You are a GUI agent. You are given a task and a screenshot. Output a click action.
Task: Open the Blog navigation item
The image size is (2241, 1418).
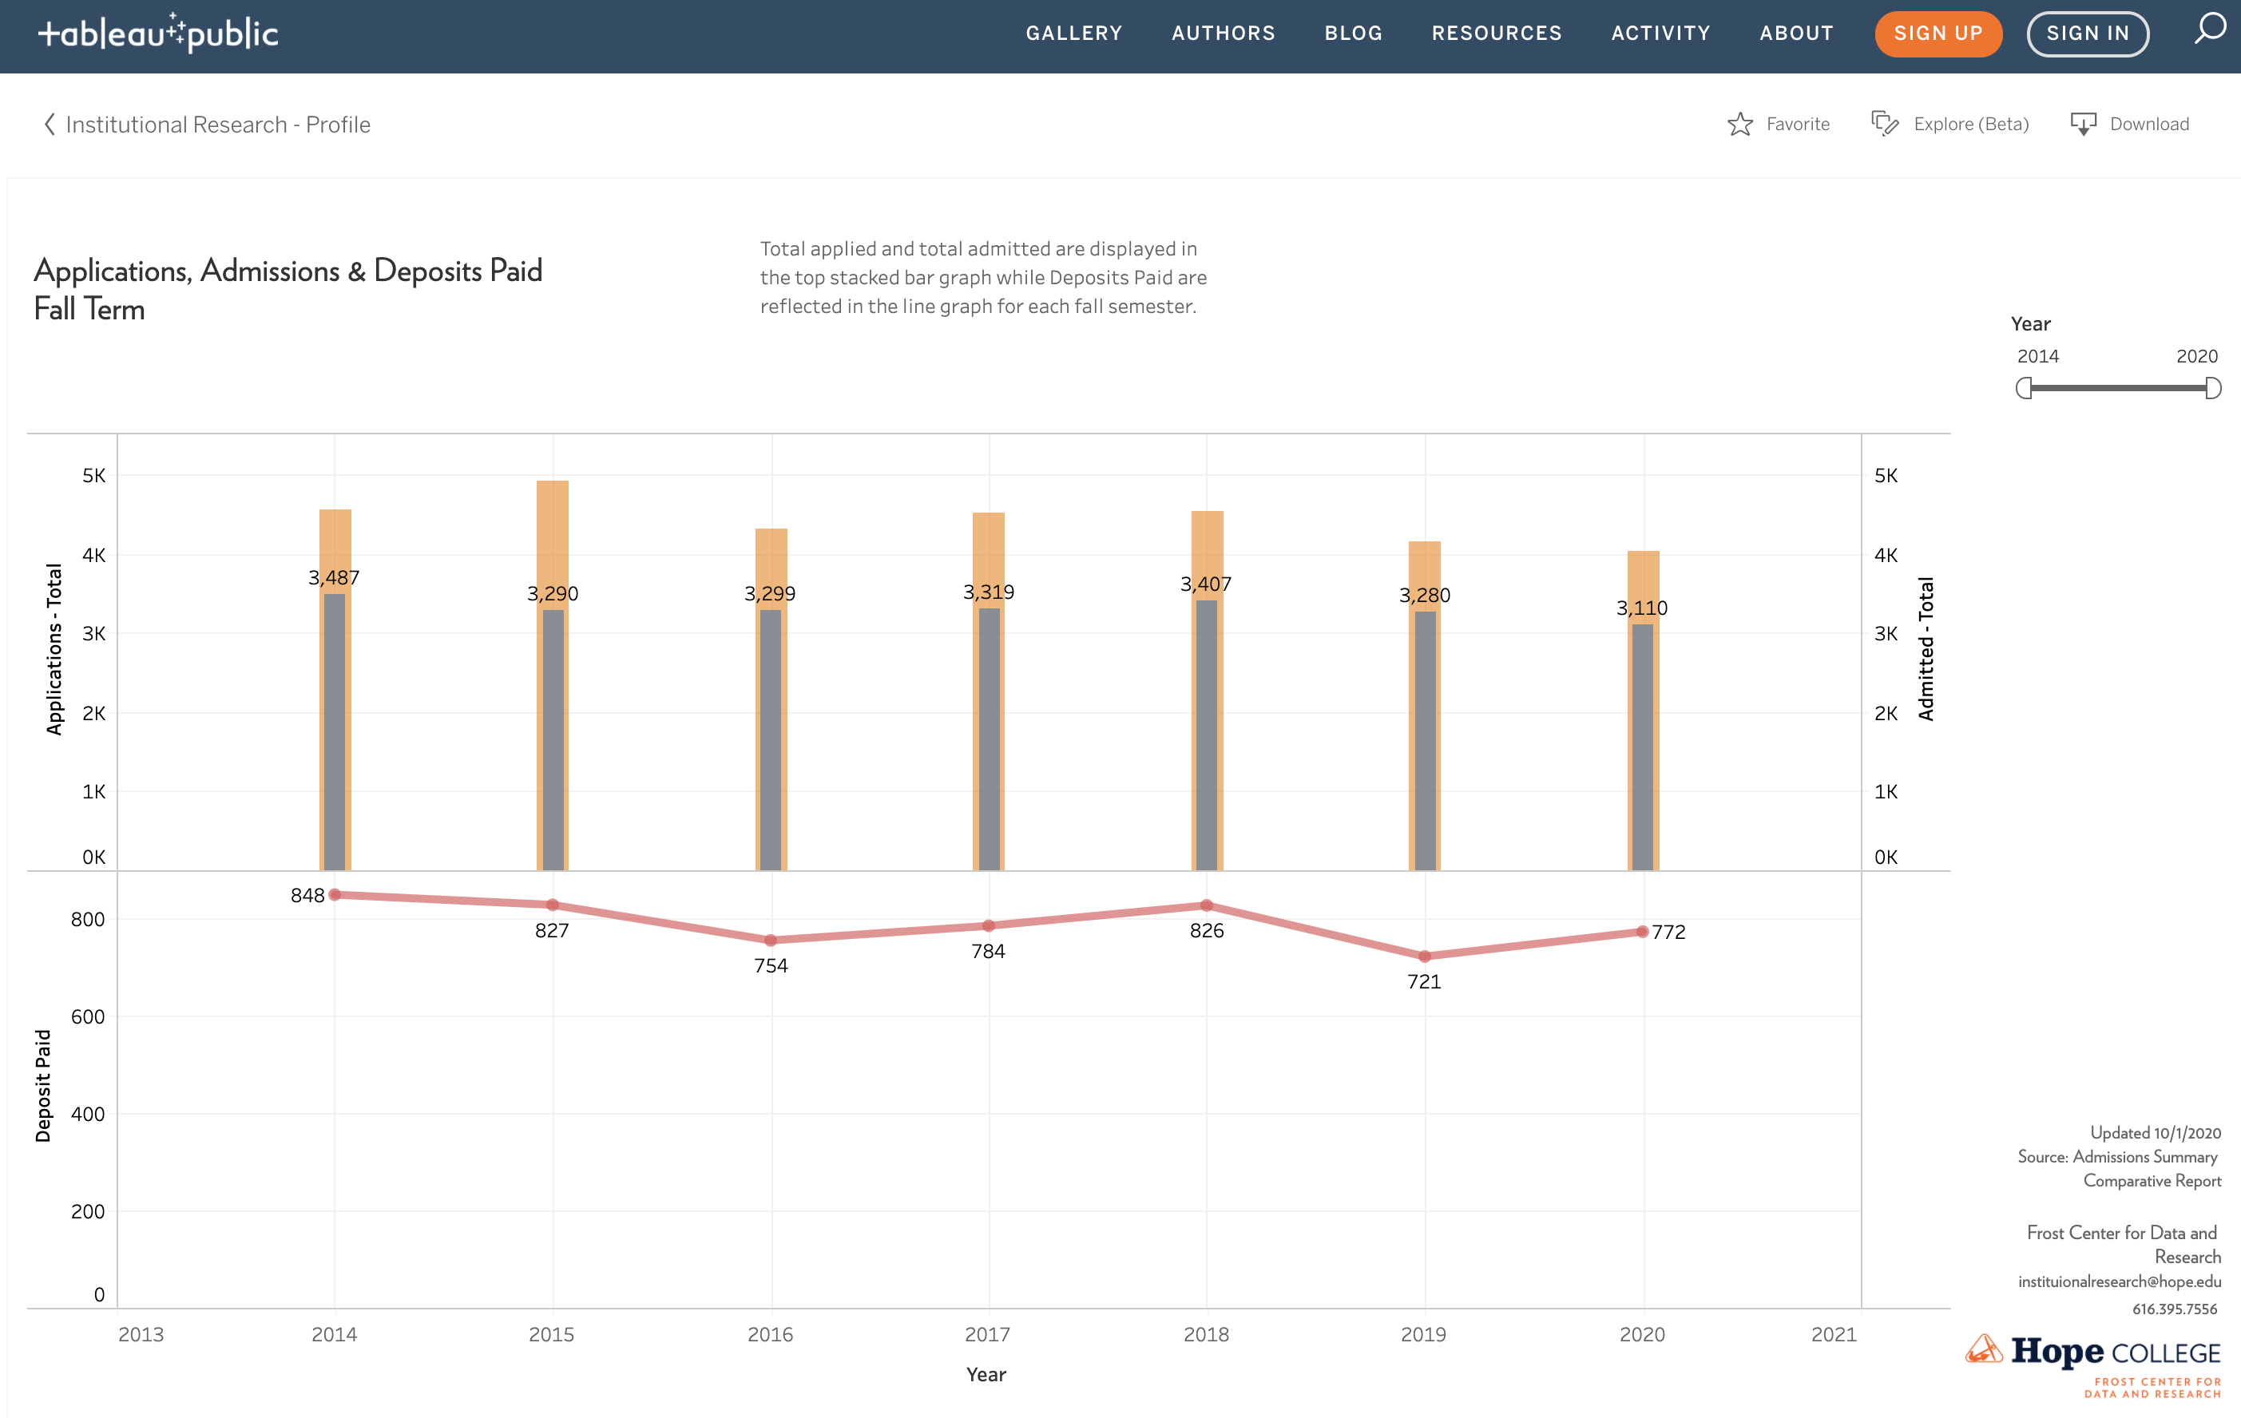pos(1353,34)
